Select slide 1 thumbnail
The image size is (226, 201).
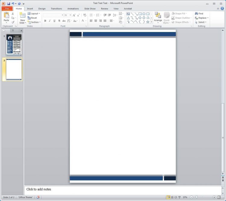14,45
